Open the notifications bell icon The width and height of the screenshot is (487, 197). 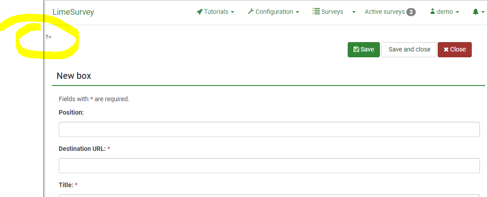point(475,12)
